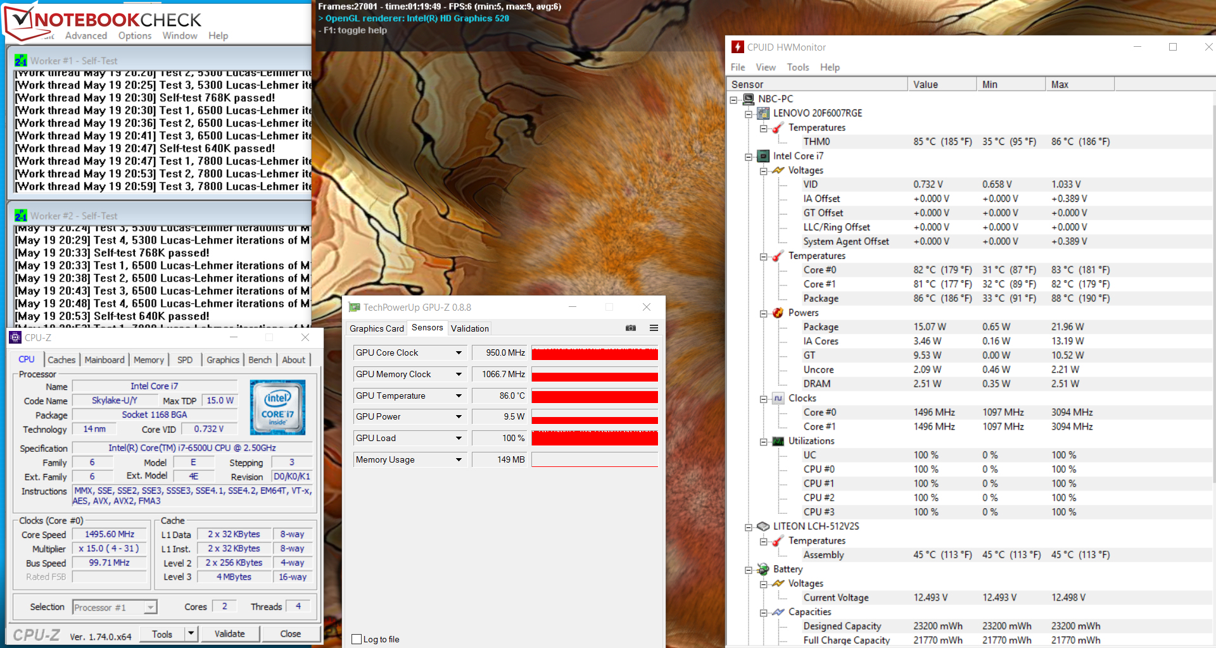Click the LITEON LCH-512V2S drive icon

763,526
